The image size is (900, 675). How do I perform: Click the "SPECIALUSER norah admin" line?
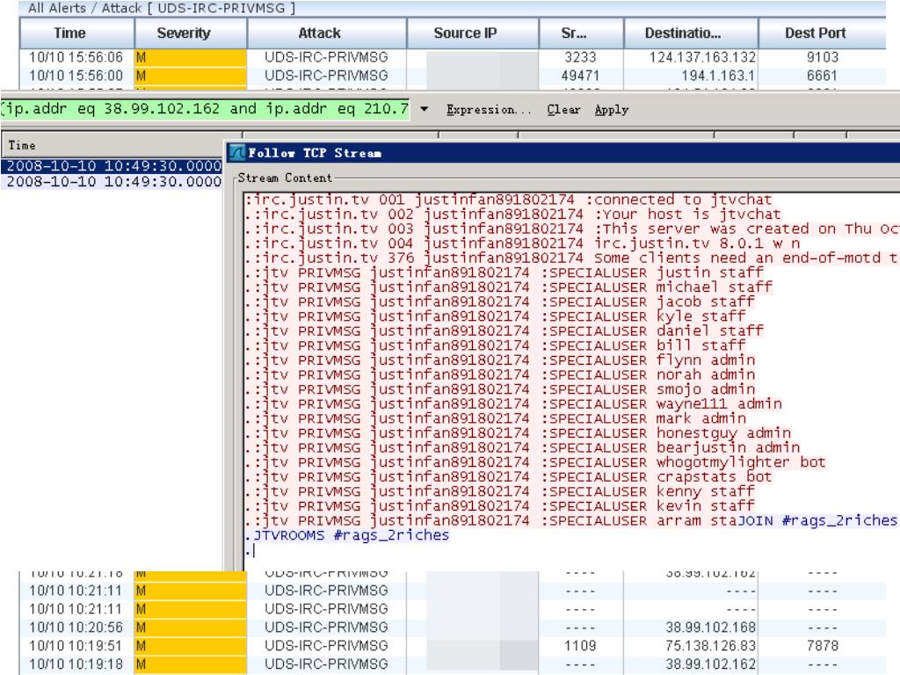(499, 374)
